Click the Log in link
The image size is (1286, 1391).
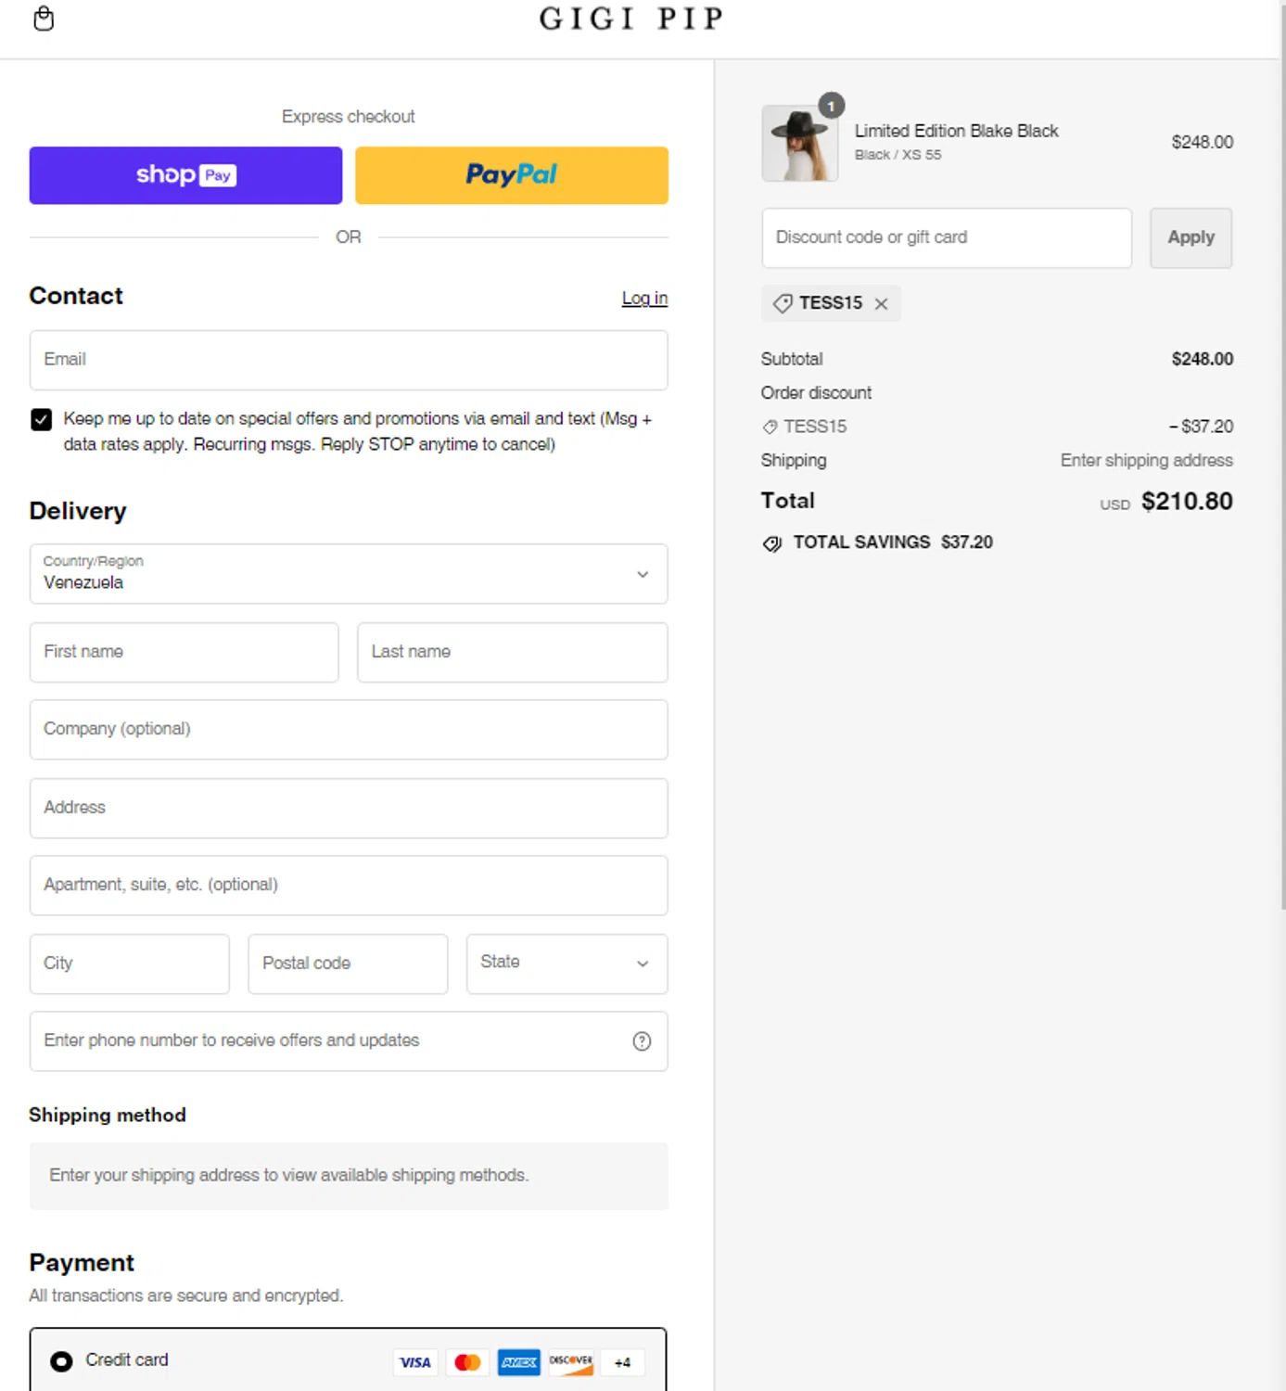tap(644, 299)
